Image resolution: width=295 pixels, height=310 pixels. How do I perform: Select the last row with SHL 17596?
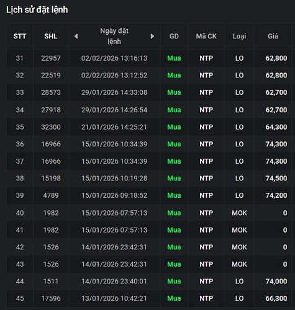click(149, 298)
